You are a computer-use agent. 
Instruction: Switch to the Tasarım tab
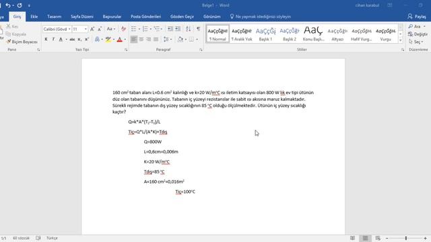pos(54,16)
